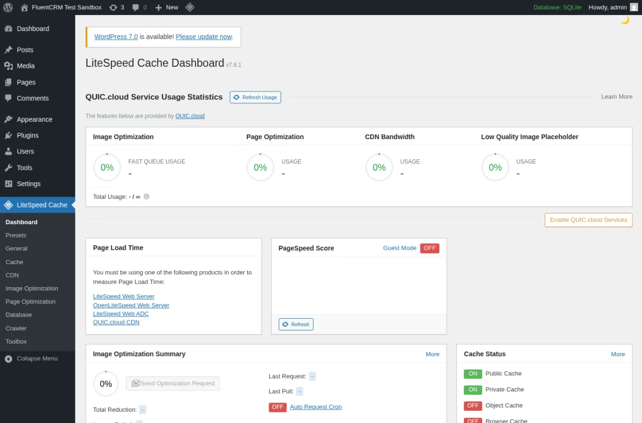This screenshot has height=423, width=642.
Task: Click the Refresh Usage button
Action: [x=255, y=97]
